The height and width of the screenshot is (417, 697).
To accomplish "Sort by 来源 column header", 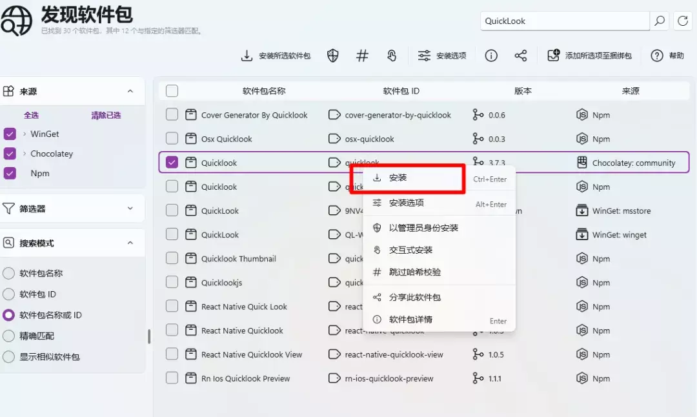I will pyautogui.click(x=631, y=91).
